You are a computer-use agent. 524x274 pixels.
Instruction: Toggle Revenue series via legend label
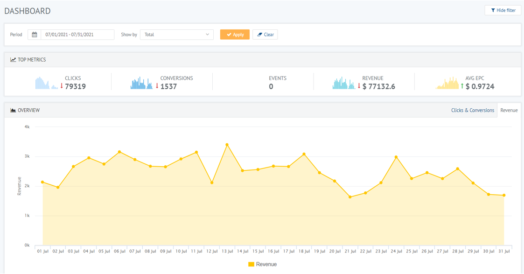pyautogui.click(x=266, y=264)
